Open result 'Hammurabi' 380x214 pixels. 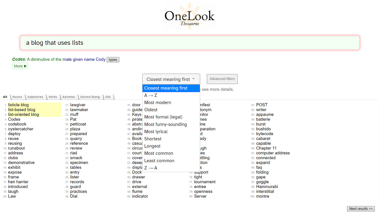point(267,187)
